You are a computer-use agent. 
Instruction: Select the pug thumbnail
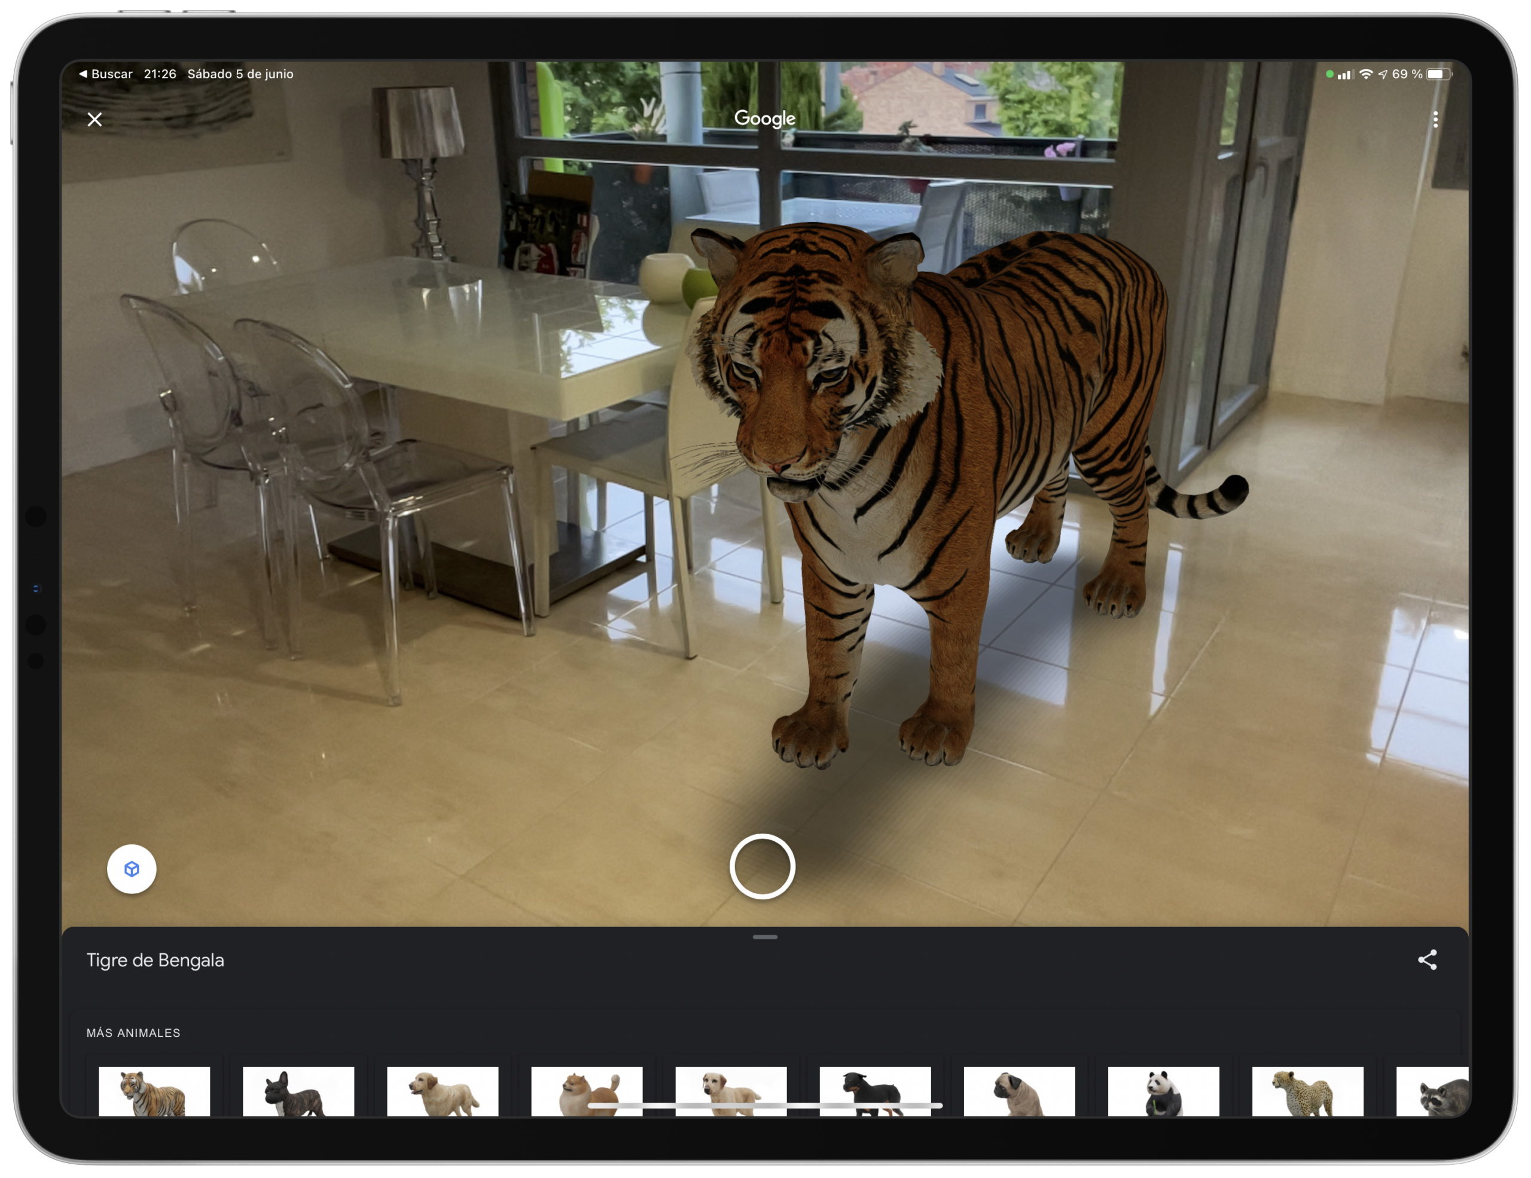pos(1019,1091)
